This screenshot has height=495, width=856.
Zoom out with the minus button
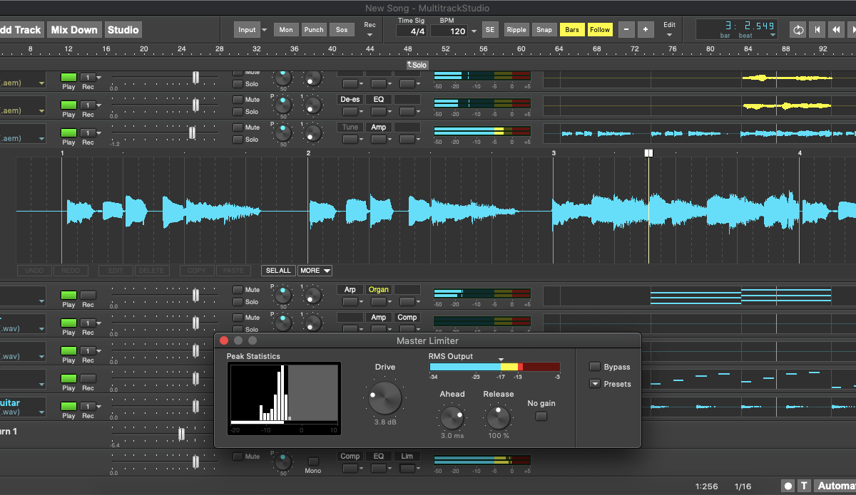(x=626, y=30)
